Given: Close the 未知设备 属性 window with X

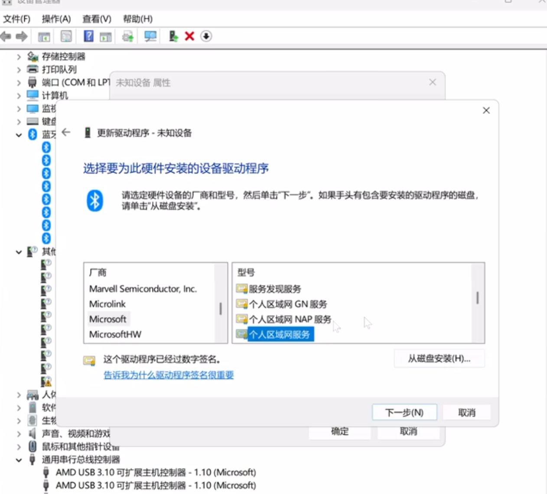Looking at the screenshot, I should coord(433,82).
